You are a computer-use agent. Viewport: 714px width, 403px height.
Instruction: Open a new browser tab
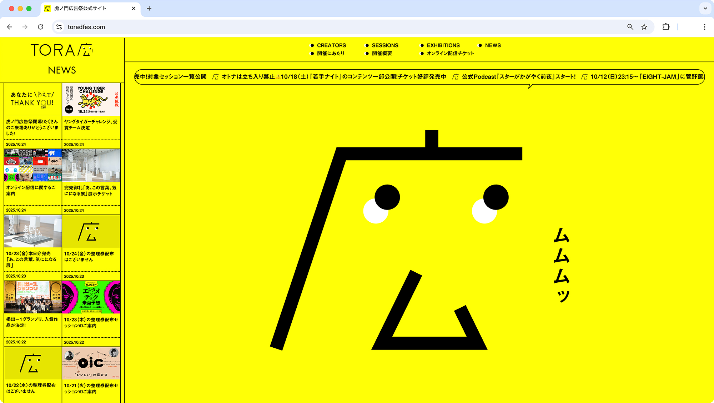pos(149,8)
